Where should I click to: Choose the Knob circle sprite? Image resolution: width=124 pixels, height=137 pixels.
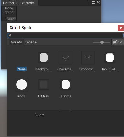point(22,84)
